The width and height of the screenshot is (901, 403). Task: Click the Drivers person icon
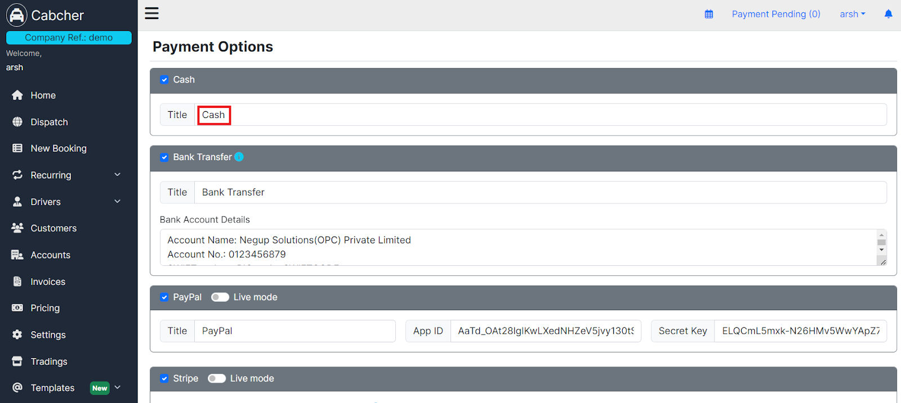17,202
